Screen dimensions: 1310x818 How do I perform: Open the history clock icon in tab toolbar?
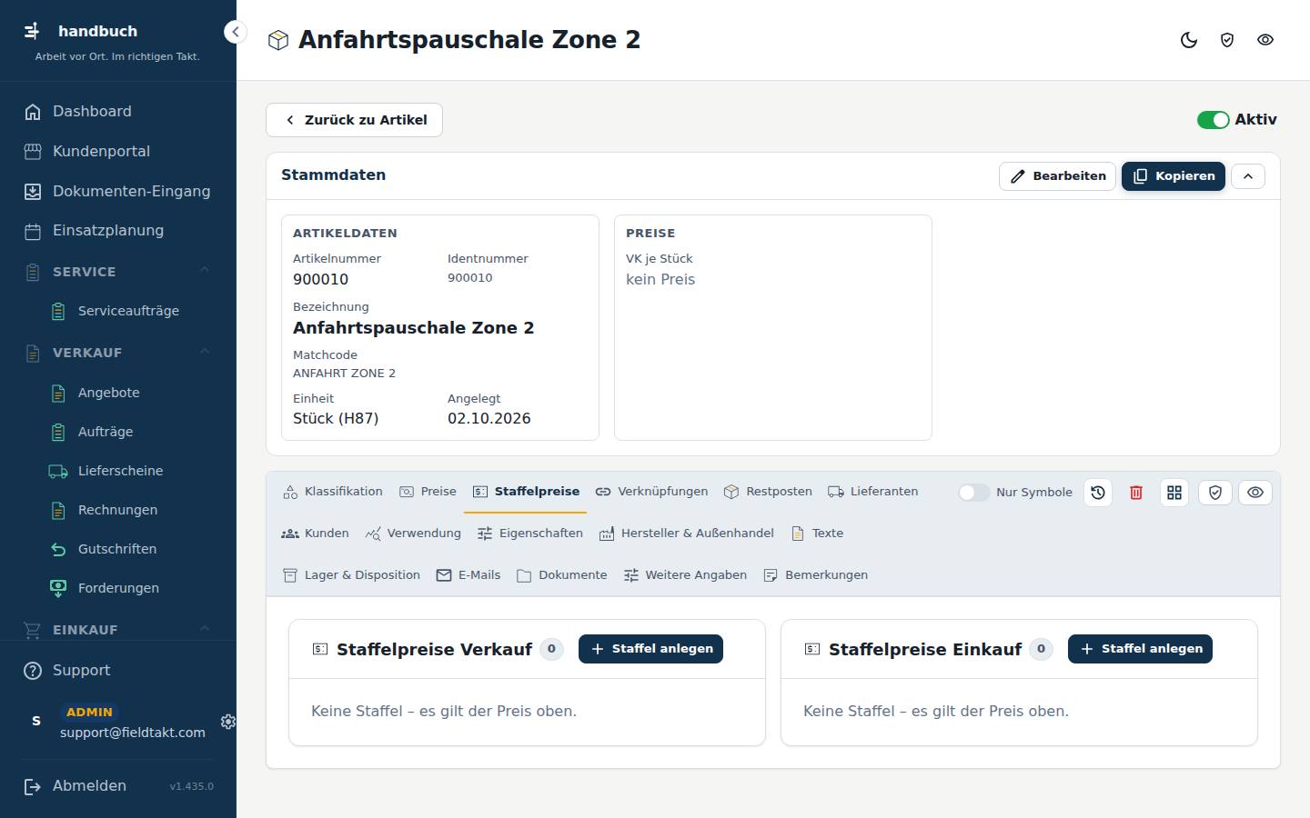click(x=1098, y=493)
